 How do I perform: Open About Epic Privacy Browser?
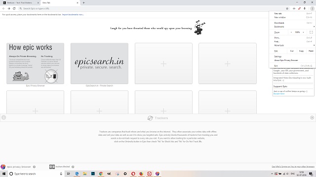(x=292, y=60)
